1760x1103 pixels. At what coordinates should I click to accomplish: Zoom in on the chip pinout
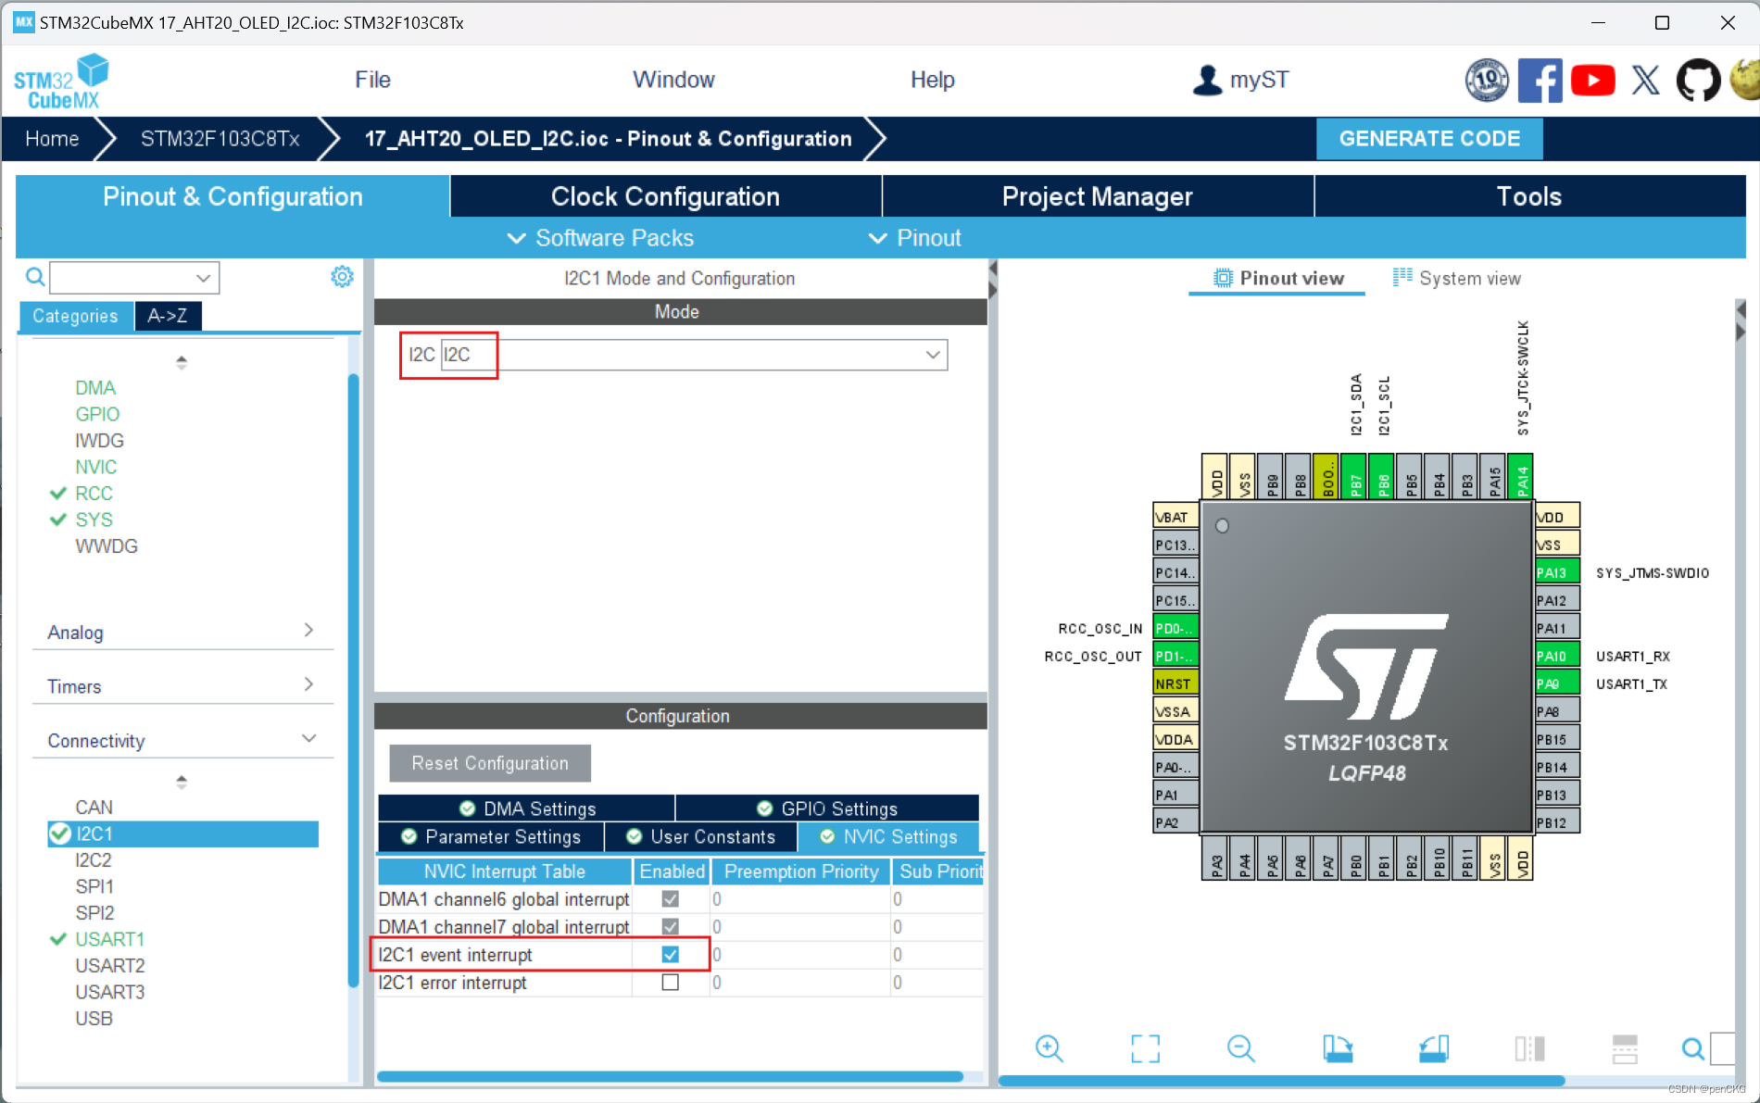(x=1049, y=1048)
